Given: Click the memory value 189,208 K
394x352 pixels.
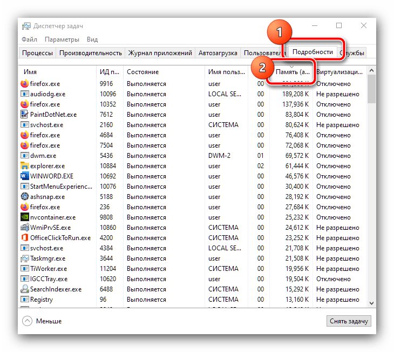Looking at the screenshot, I should click(x=296, y=94).
